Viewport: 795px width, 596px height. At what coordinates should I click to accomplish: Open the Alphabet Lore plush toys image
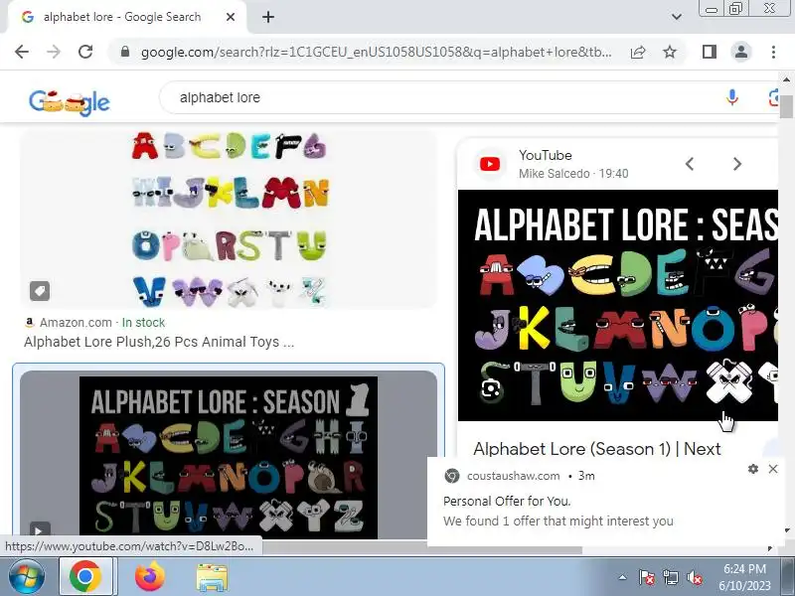[x=229, y=219]
